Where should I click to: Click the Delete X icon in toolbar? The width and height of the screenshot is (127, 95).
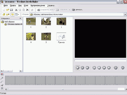pos(27,10)
